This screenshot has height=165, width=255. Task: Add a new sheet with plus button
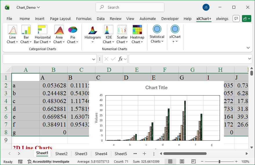[144, 153]
